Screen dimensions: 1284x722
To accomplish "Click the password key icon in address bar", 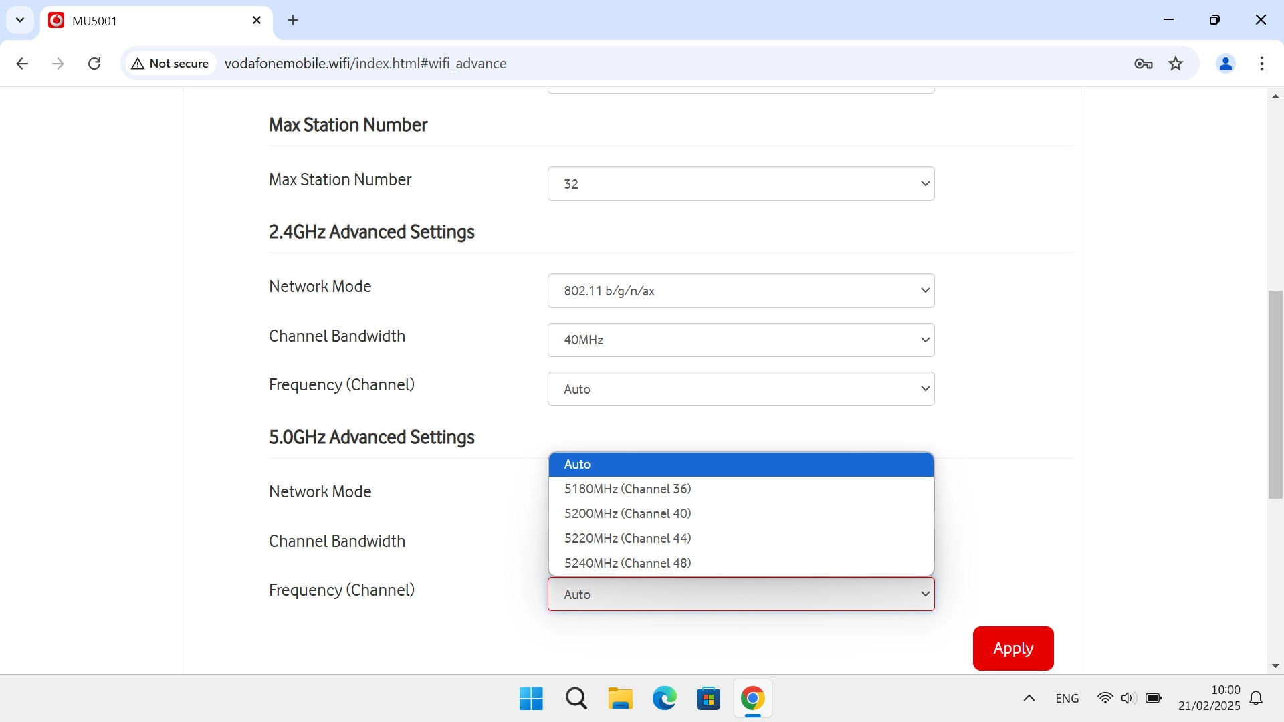I will point(1143,64).
